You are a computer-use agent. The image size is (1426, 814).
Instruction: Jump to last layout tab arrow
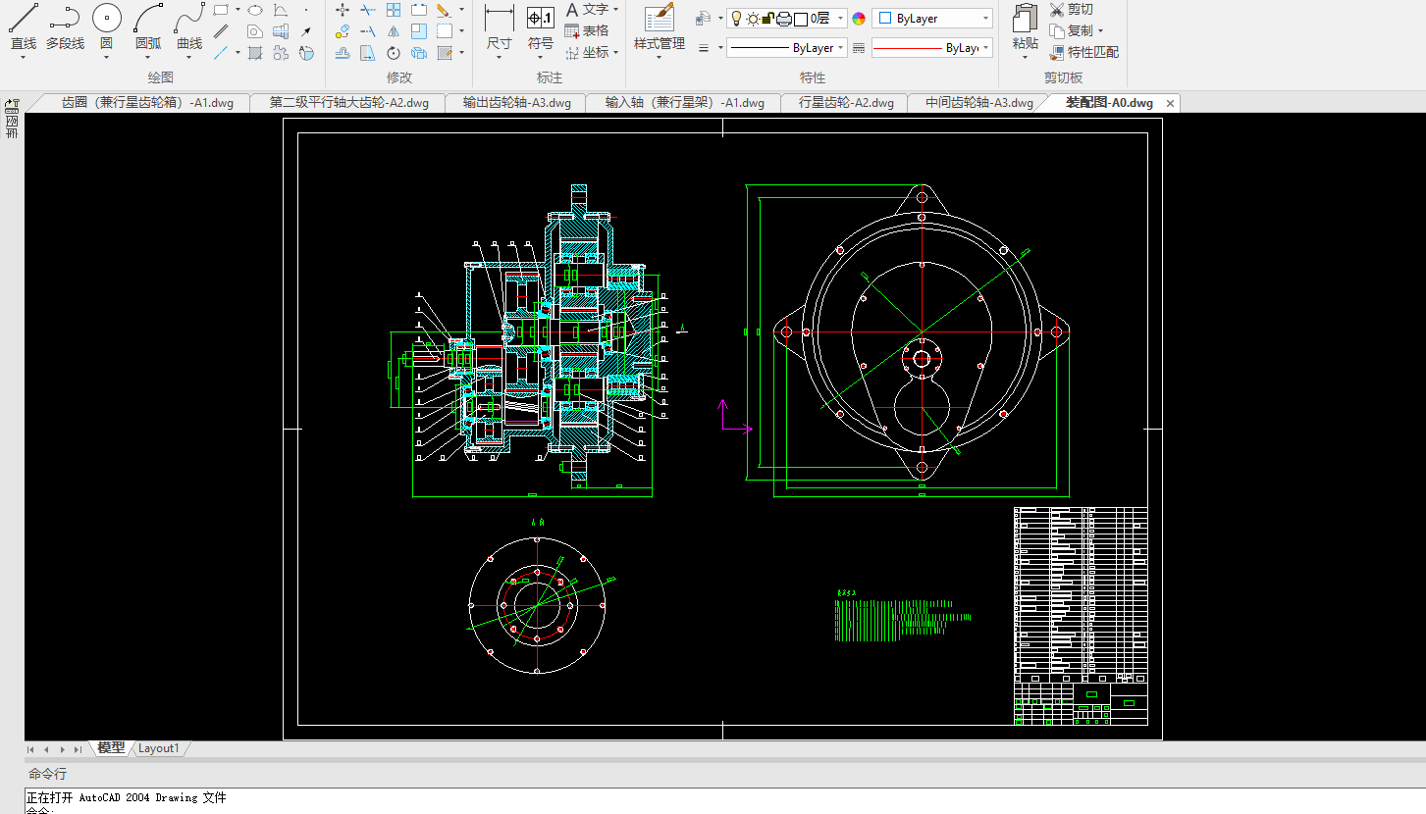(x=78, y=749)
